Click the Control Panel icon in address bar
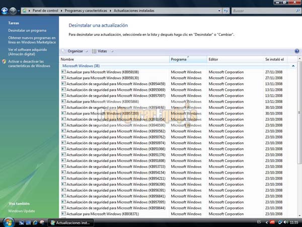Viewport: 302px width, 227px height. click(x=25, y=11)
